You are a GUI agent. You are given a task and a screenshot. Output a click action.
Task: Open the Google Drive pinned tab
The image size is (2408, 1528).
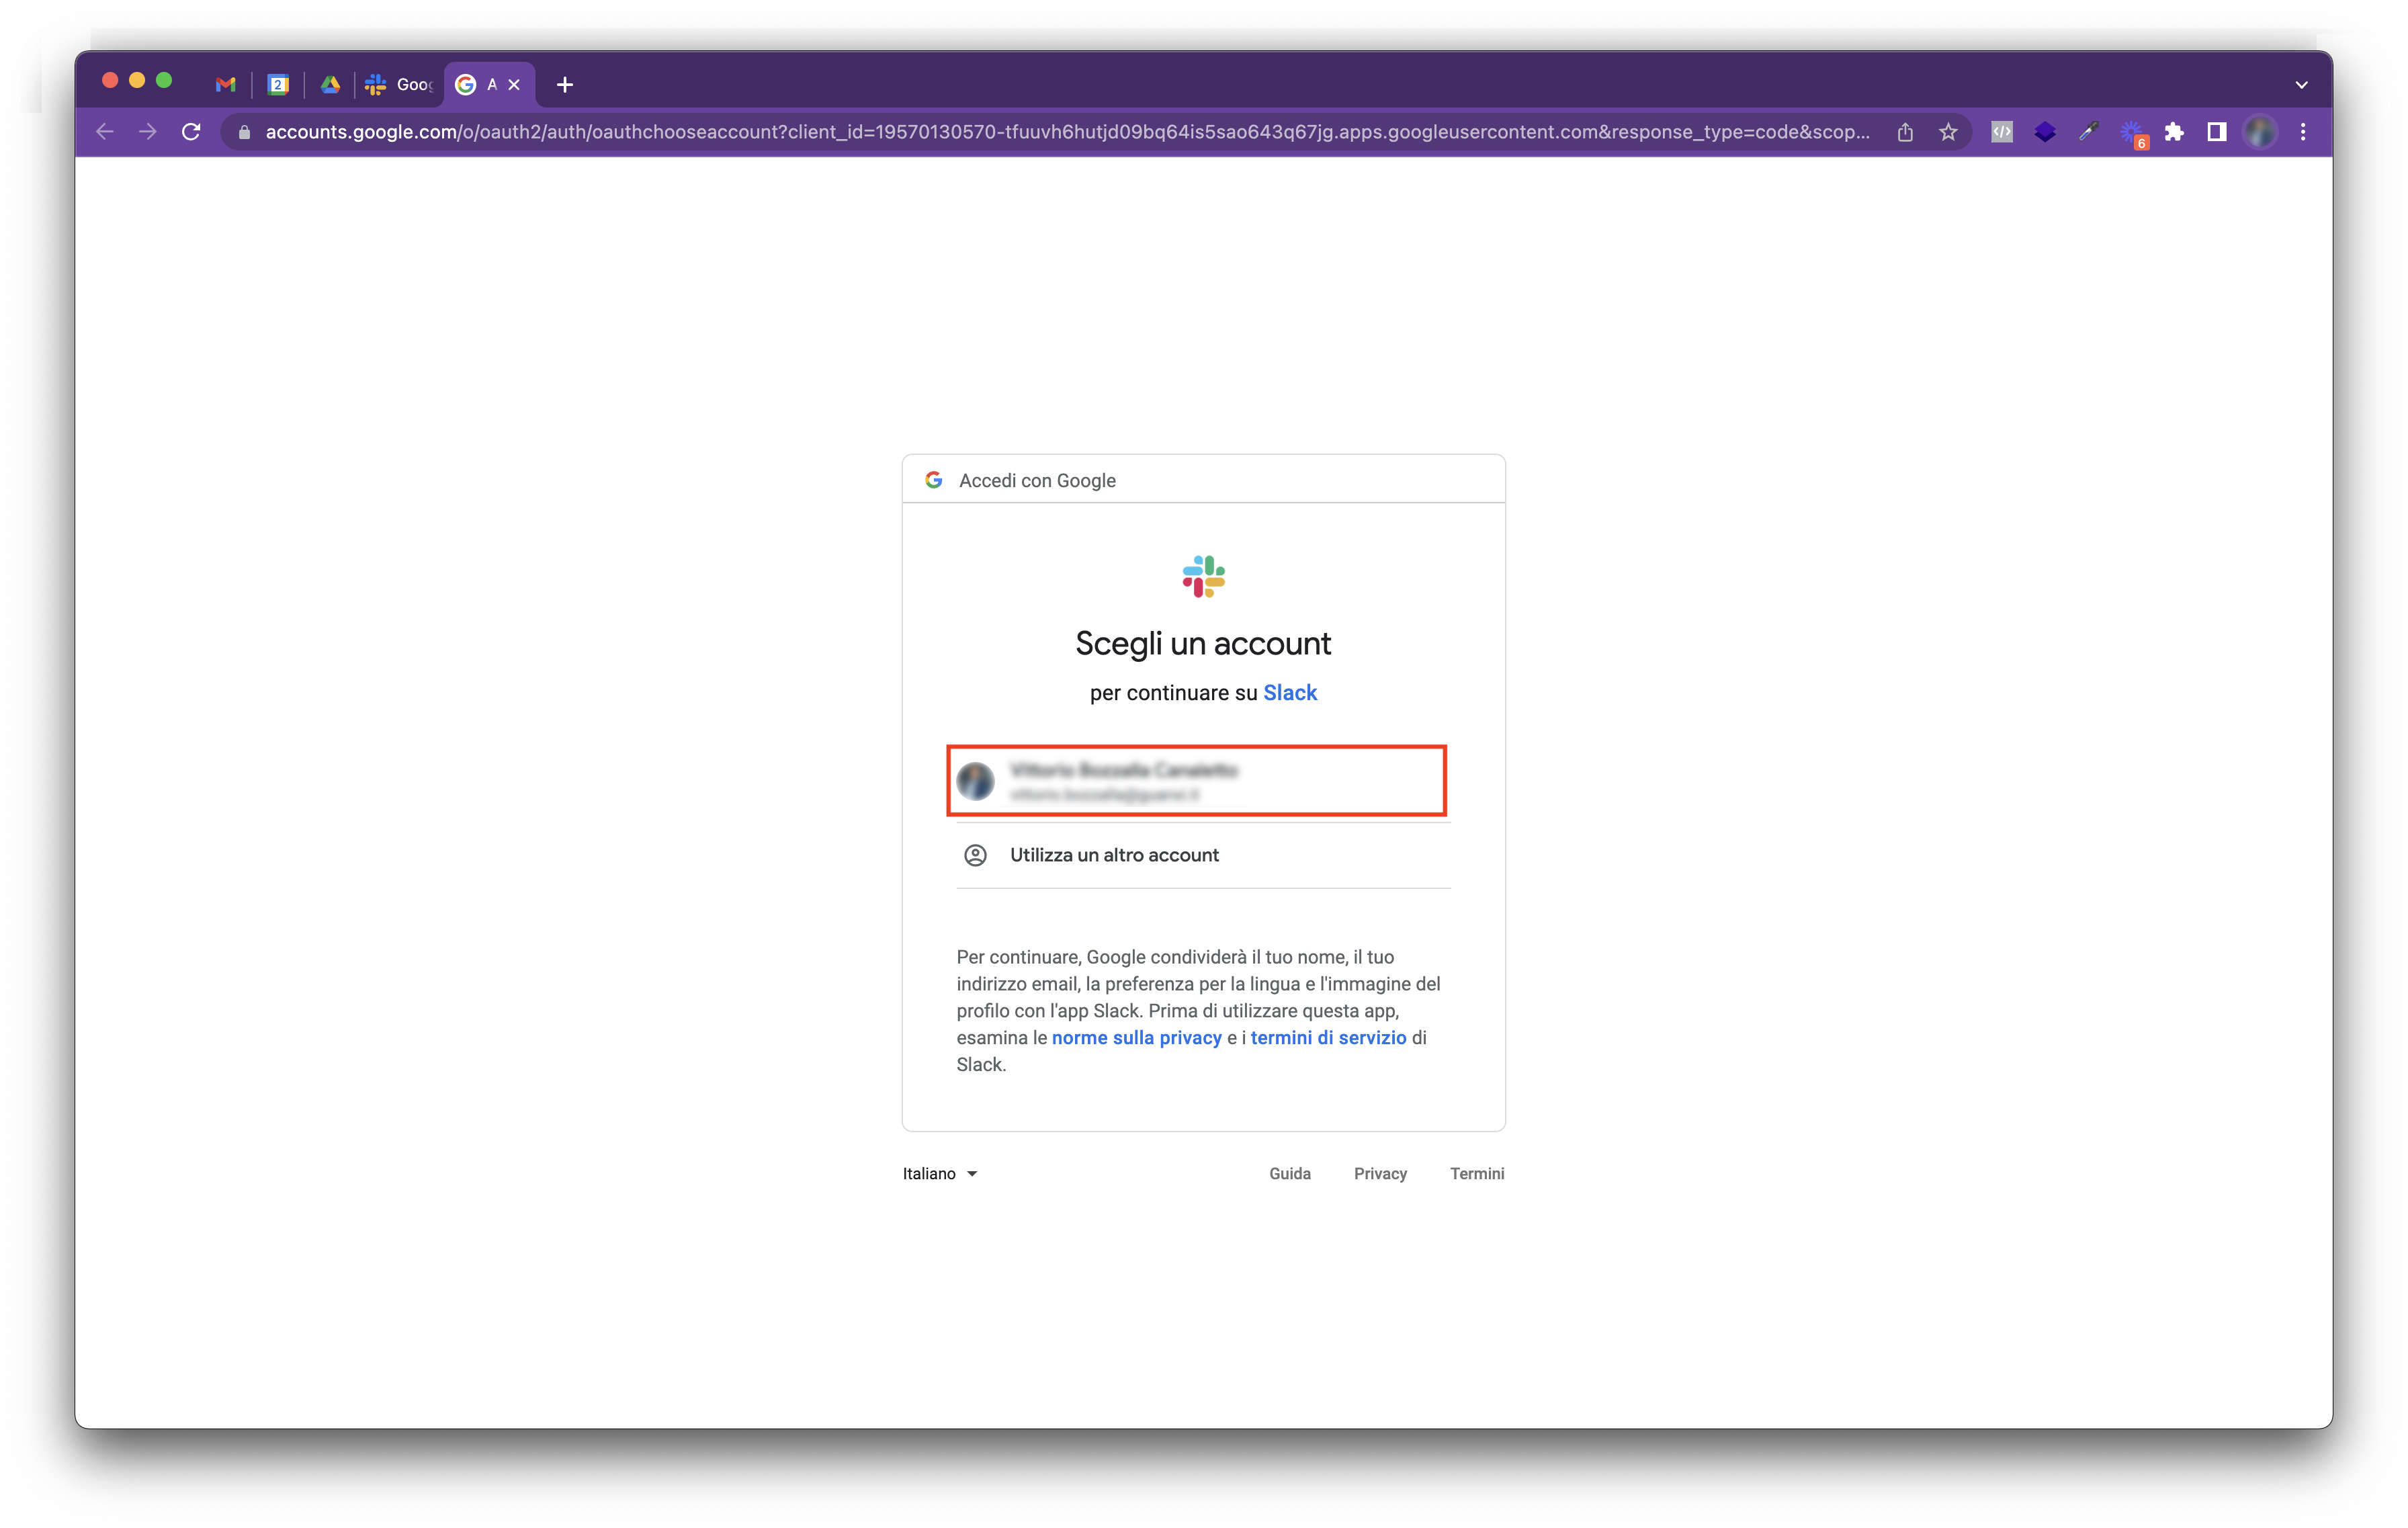[330, 85]
